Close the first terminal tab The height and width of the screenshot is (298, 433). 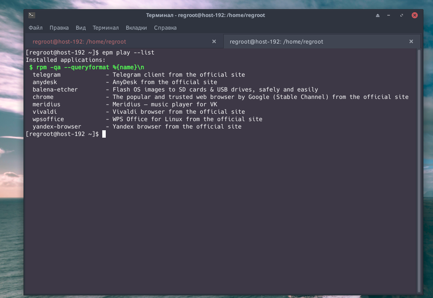point(214,41)
